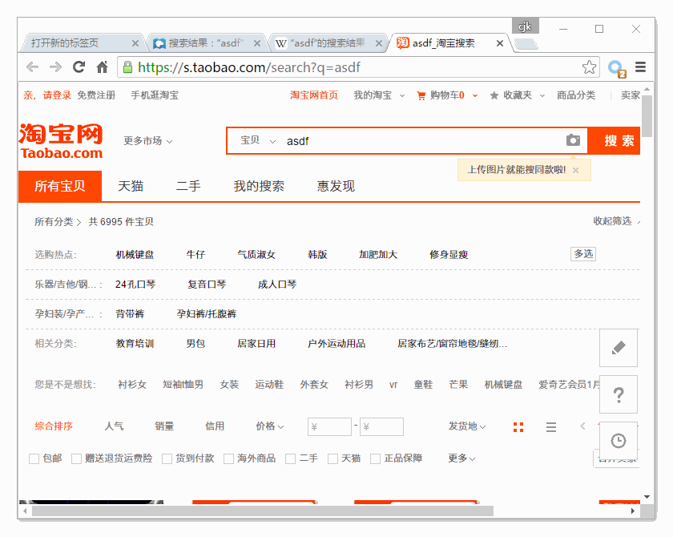Click the 机械键盘 hot filter link

click(135, 255)
